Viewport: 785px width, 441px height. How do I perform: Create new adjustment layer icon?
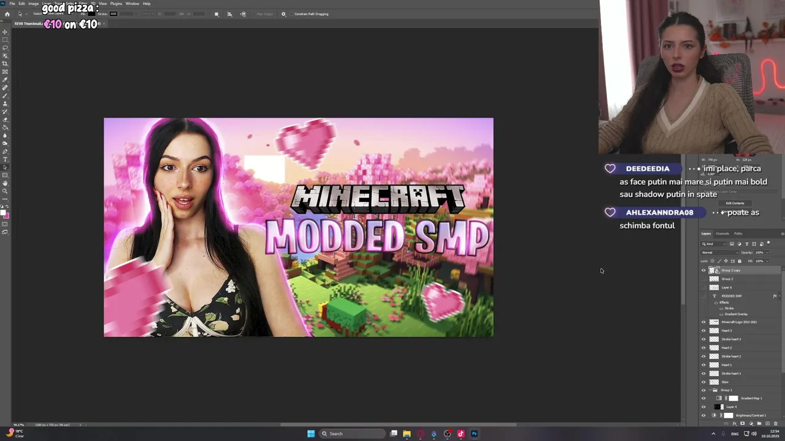pyautogui.click(x=751, y=423)
